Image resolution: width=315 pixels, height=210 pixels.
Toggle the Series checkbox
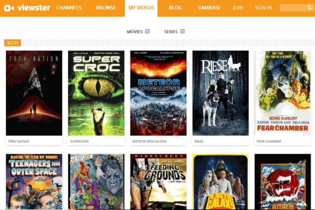point(182,31)
